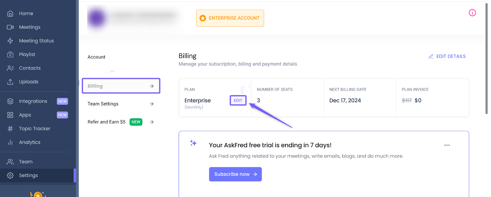This screenshot has width=491, height=197.
Task: Click the Uploads arrow icon
Action: (x=10, y=82)
